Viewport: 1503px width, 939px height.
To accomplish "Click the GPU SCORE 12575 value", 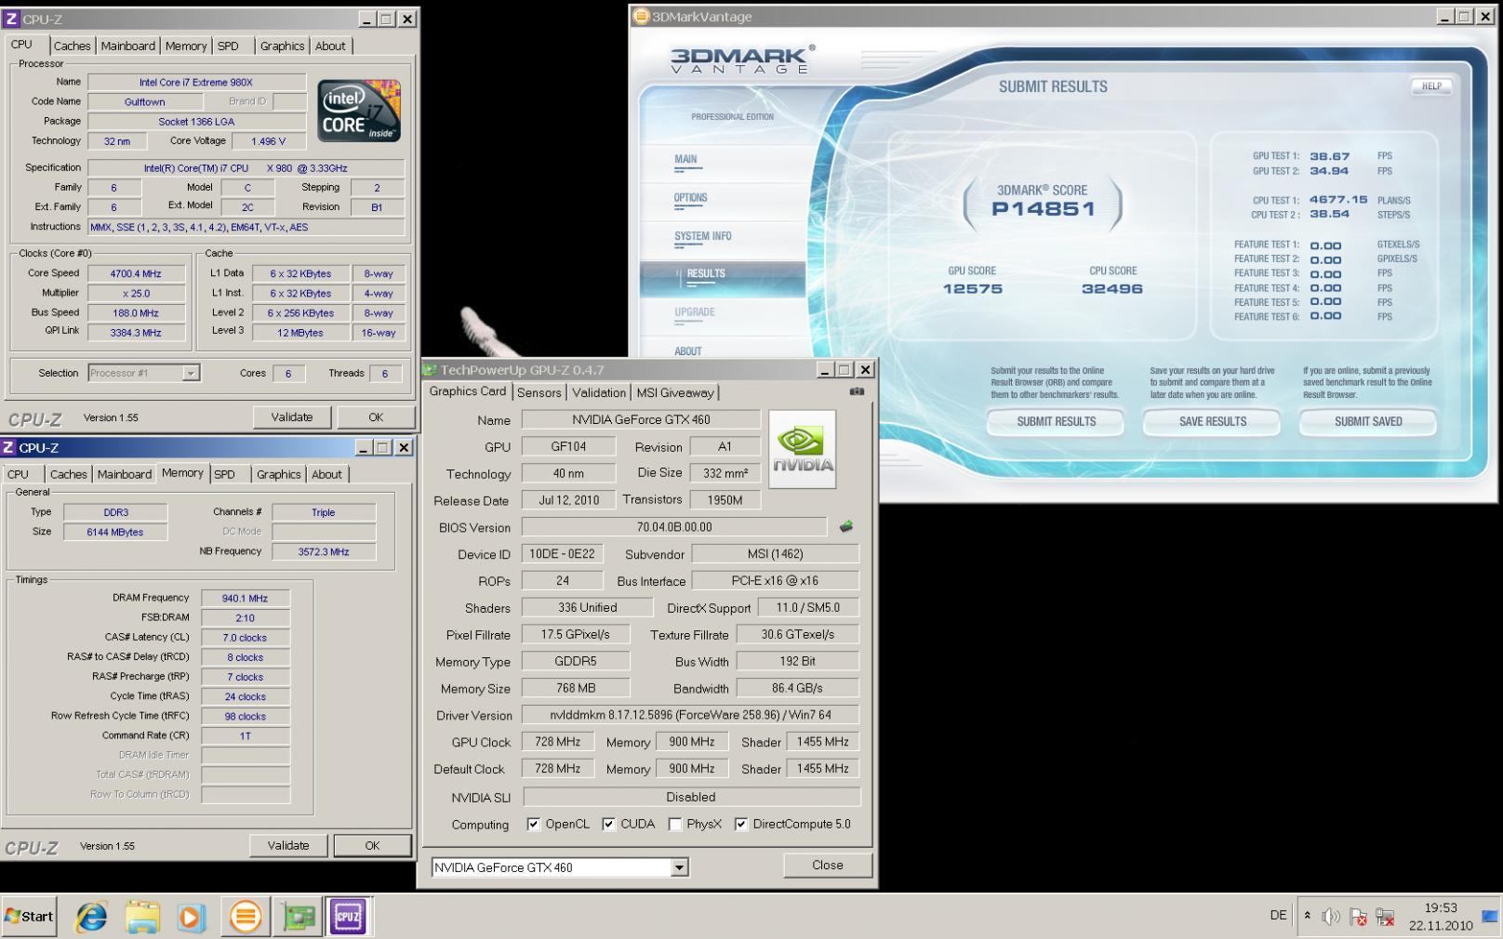I will 973,288.
